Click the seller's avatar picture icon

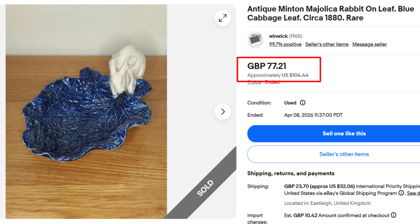pyautogui.click(x=255, y=40)
